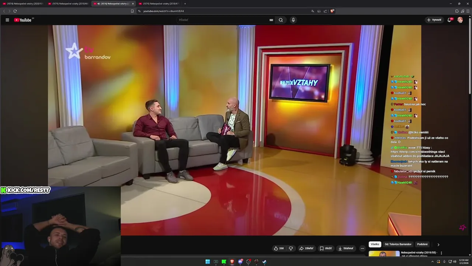Screen dimensions: 472x266
Task: Open the browser main menu icon
Action: click(x=468, y=11)
